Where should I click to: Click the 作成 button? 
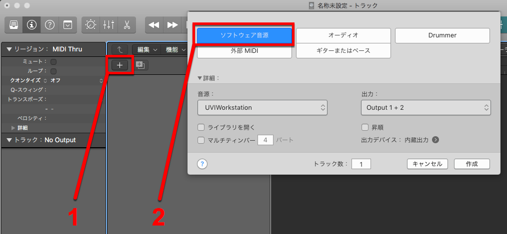472,164
